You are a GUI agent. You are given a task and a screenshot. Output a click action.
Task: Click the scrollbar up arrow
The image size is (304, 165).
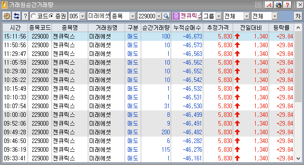pos(298,28)
